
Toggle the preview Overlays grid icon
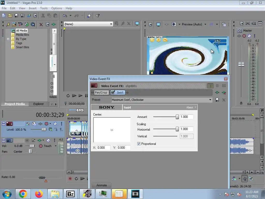(211, 24)
